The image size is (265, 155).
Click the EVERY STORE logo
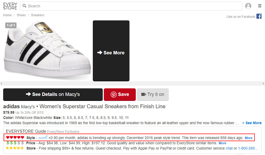10,6
